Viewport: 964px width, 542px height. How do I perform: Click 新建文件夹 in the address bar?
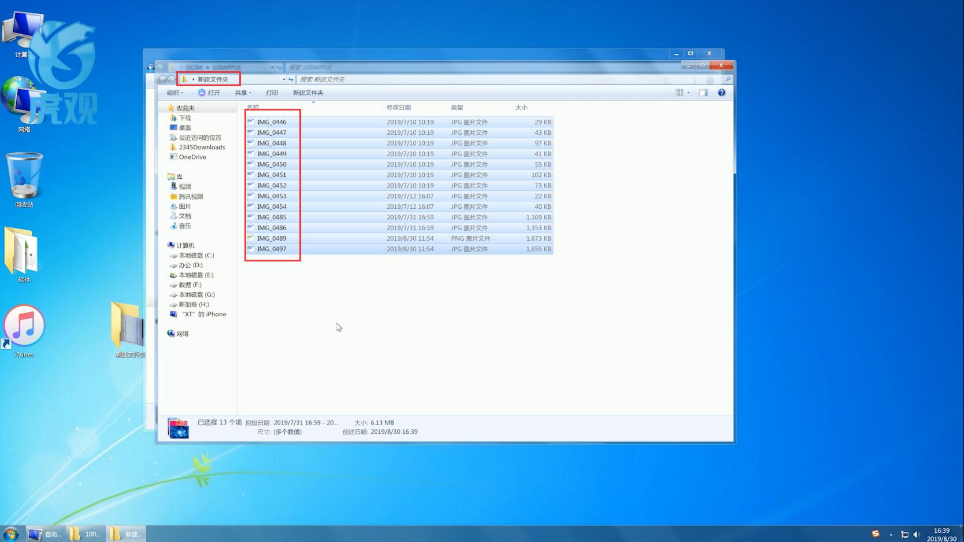(213, 79)
